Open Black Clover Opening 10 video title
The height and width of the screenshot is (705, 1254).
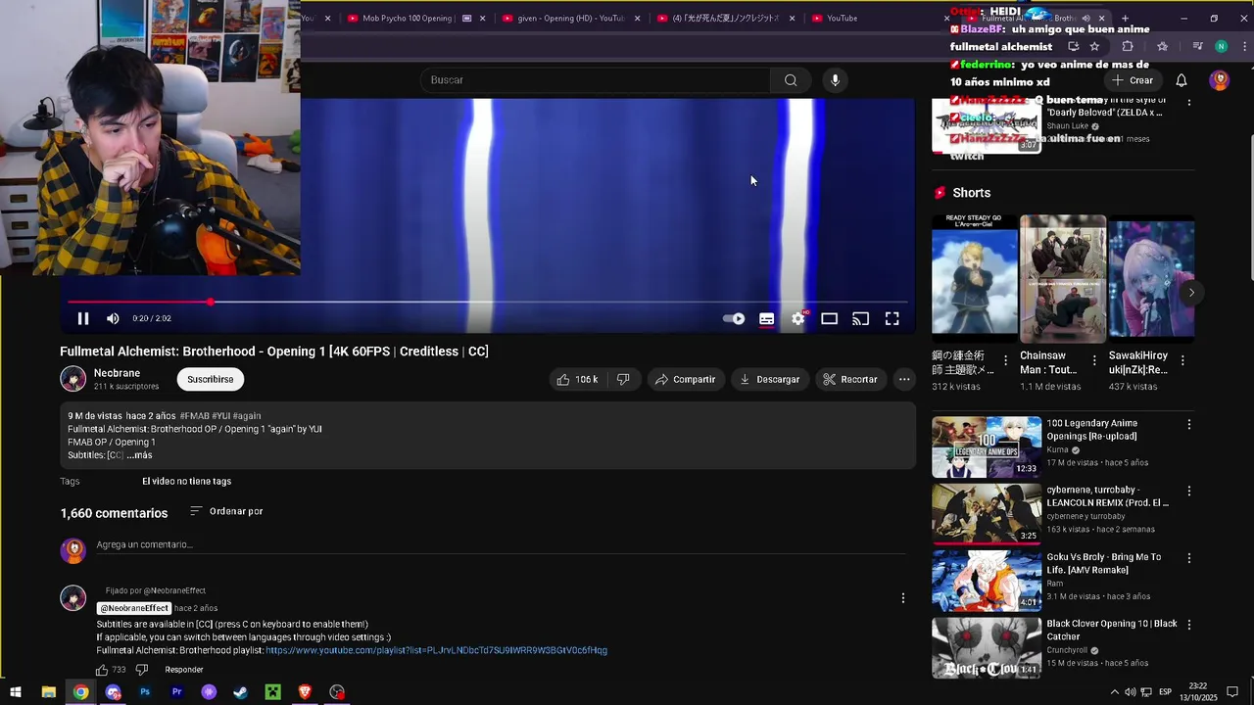point(1112,630)
